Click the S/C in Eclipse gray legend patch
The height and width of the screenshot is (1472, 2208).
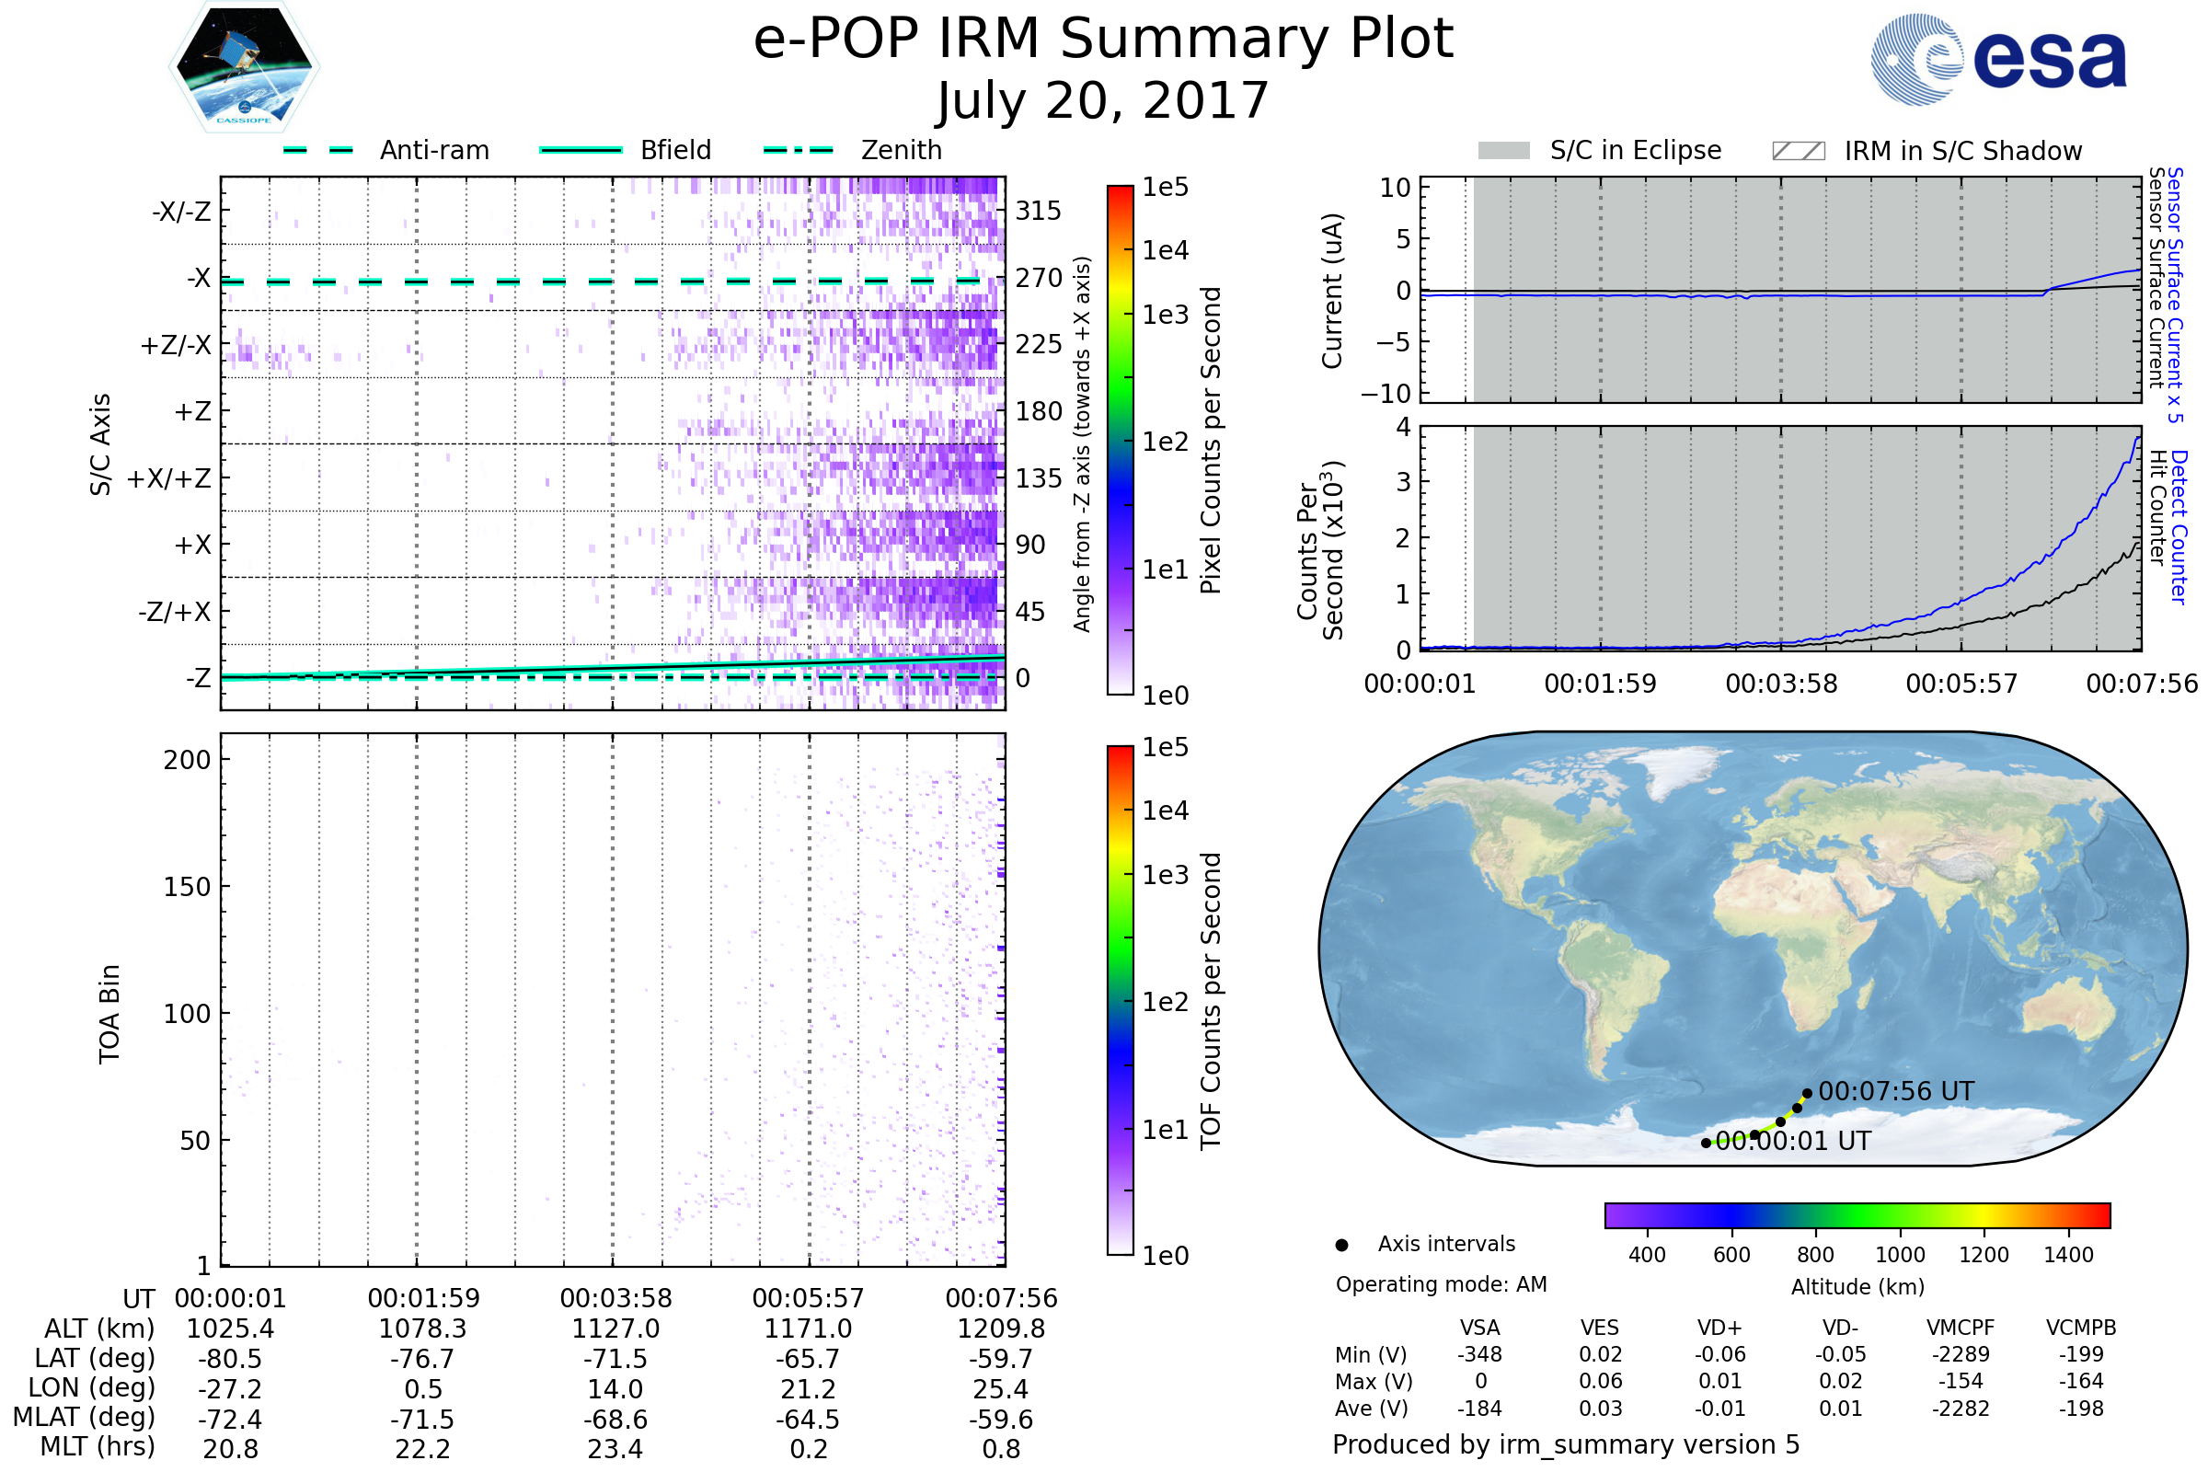(1504, 151)
